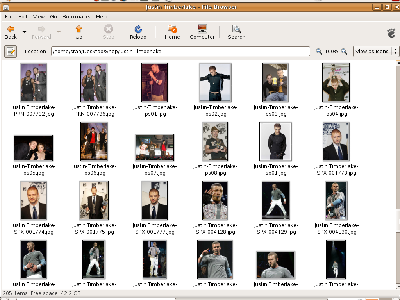Zoom out using the minus magnifier
This screenshot has height=300, width=400.
pyautogui.click(x=319, y=52)
